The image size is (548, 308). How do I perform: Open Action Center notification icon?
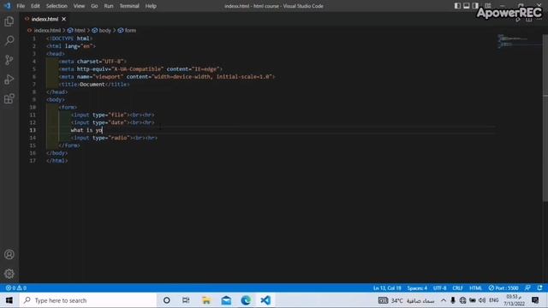[x=535, y=300]
